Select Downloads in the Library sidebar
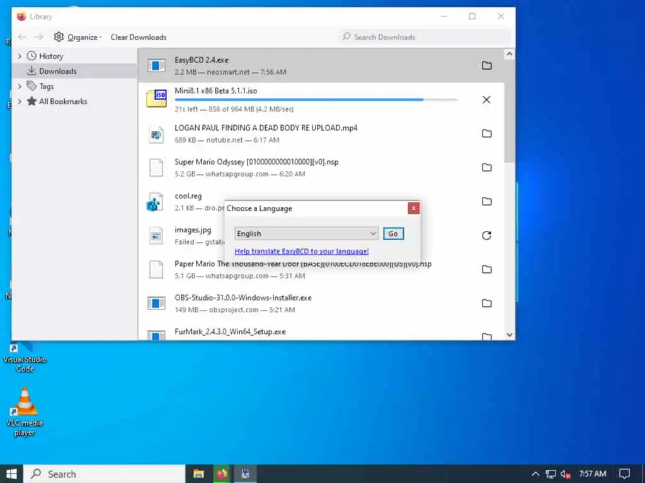Screen dimensions: 645x483 coord(75,71)
